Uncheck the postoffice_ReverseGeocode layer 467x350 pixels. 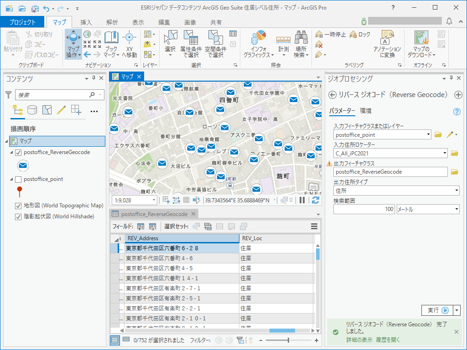[18, 152]
